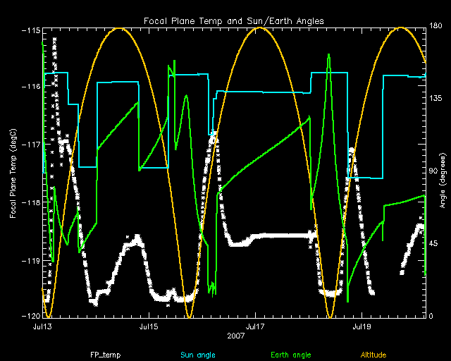This screenshot has width=451, height=361.
Task: Select the Jul17 x-axis tick label
Action: pyautogui.click(x=255, y=327)
